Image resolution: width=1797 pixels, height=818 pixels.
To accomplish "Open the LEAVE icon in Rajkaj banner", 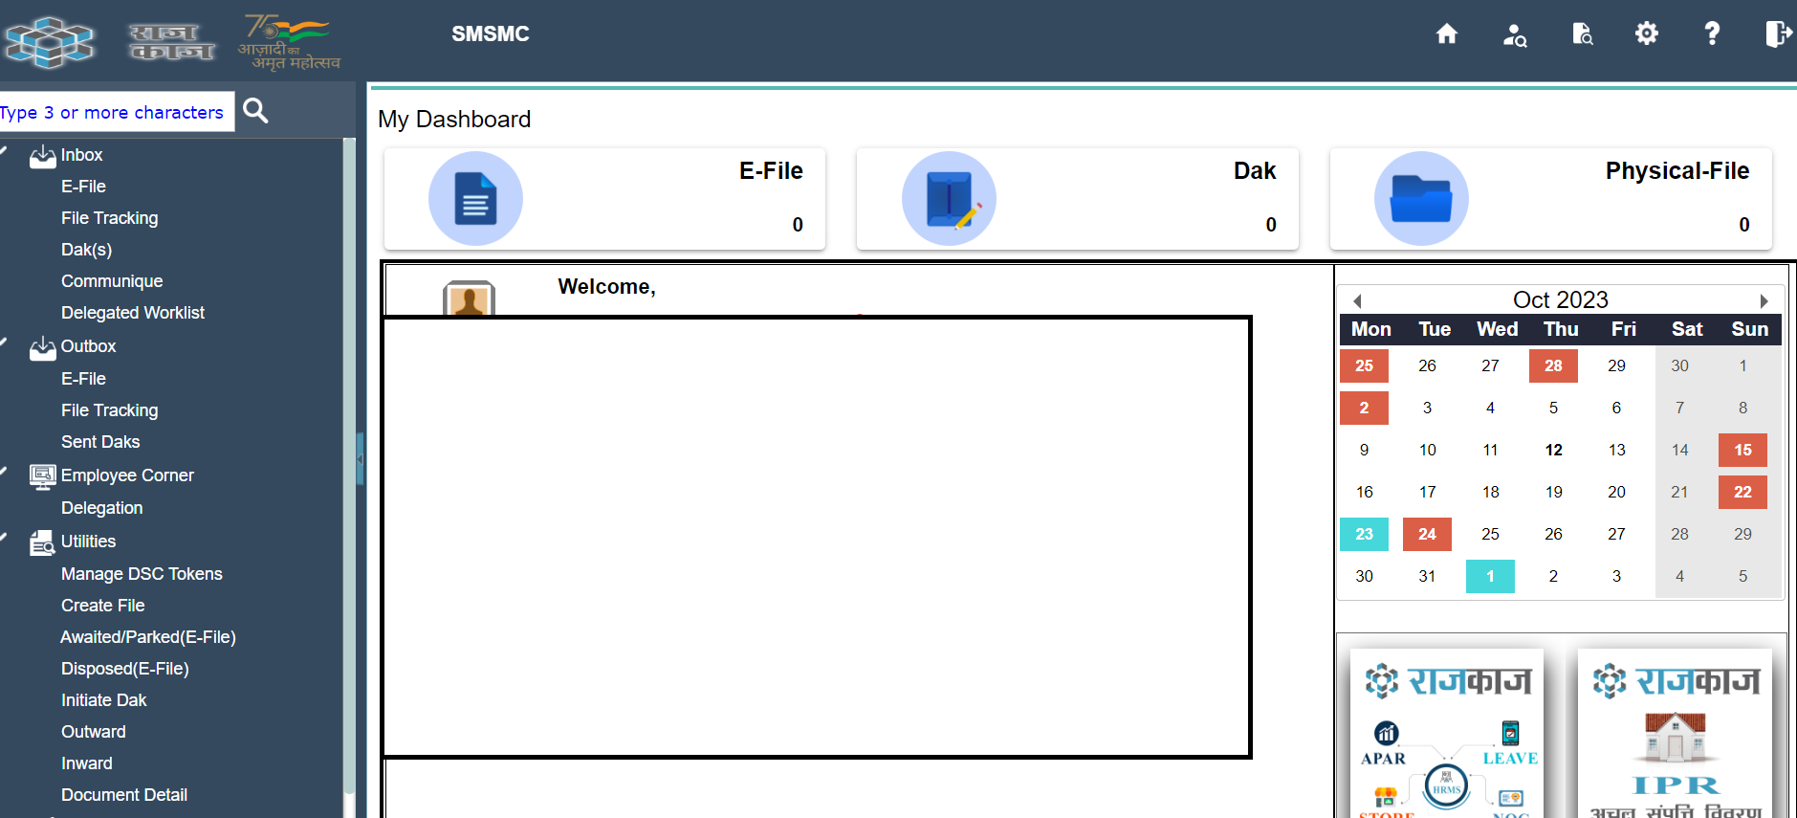I will coord(1510,734).
